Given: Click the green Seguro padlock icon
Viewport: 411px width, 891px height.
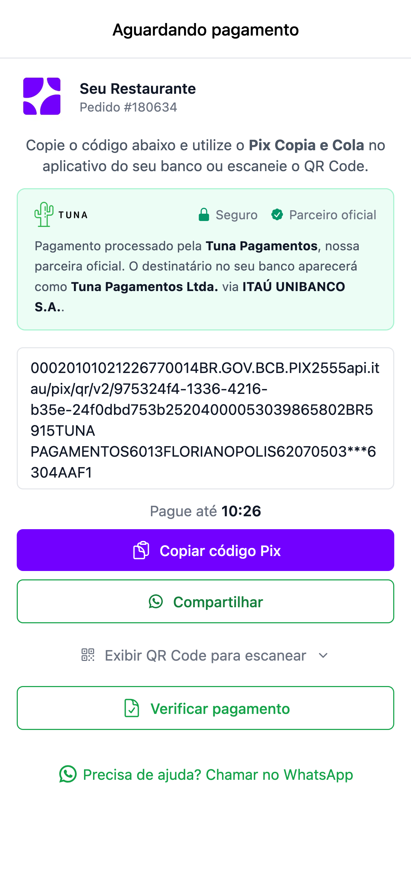Looking at the screenshot, I should [204, 215].
